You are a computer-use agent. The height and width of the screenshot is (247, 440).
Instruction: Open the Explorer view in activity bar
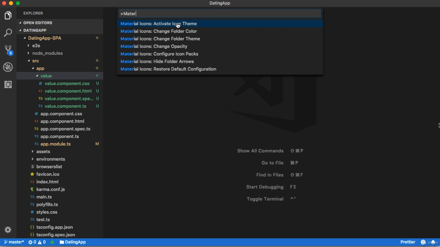pyautogui.click(x=8, y=15)
